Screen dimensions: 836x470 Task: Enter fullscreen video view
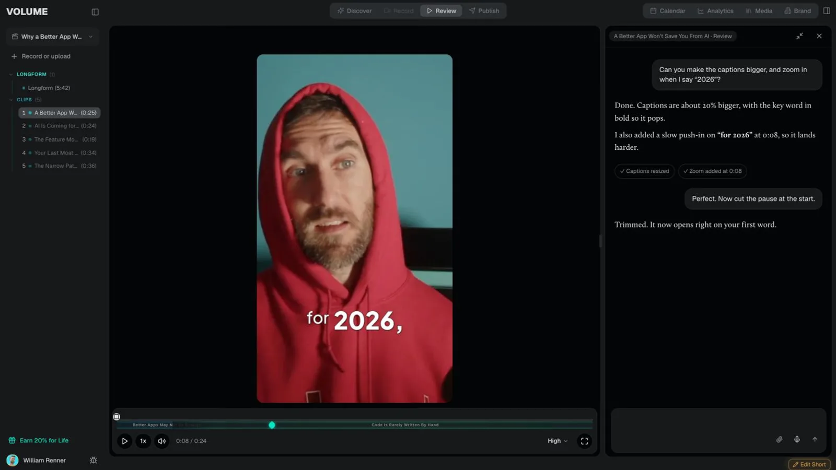[585, 441]
